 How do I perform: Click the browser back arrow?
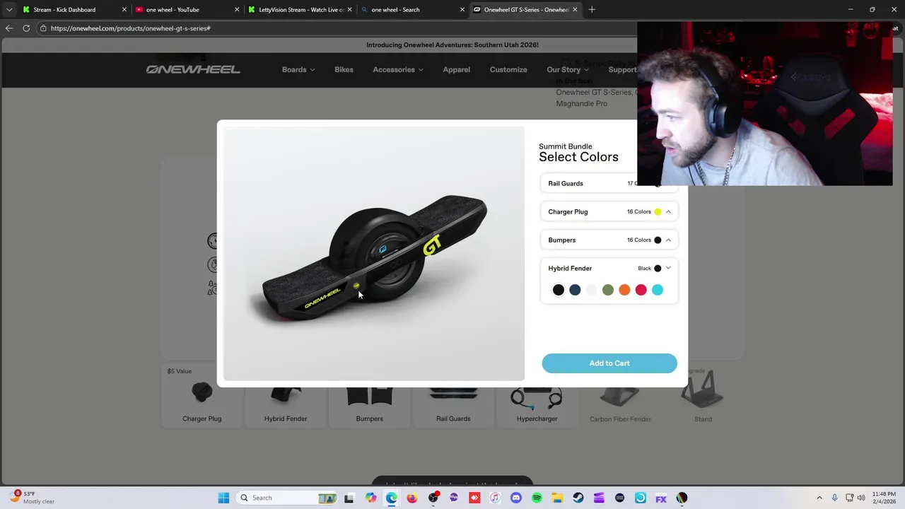[x=8, y=28]
